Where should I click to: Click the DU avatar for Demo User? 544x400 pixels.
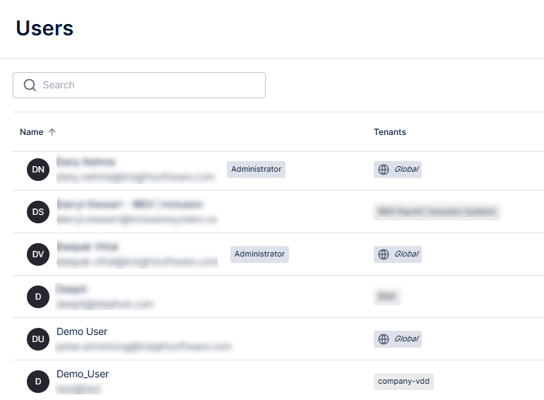point(38,339)
